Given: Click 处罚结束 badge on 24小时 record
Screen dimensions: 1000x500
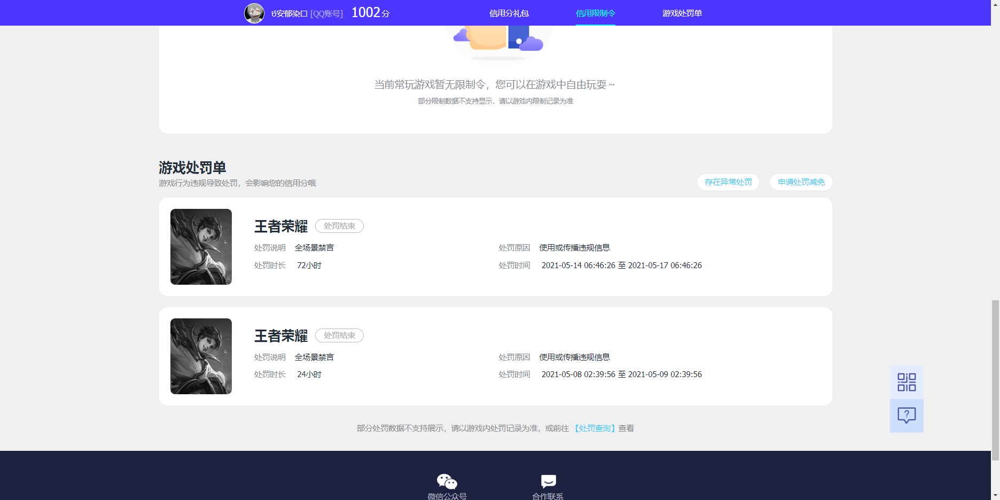Looking at the screenshot, I should tap(339, 335).
